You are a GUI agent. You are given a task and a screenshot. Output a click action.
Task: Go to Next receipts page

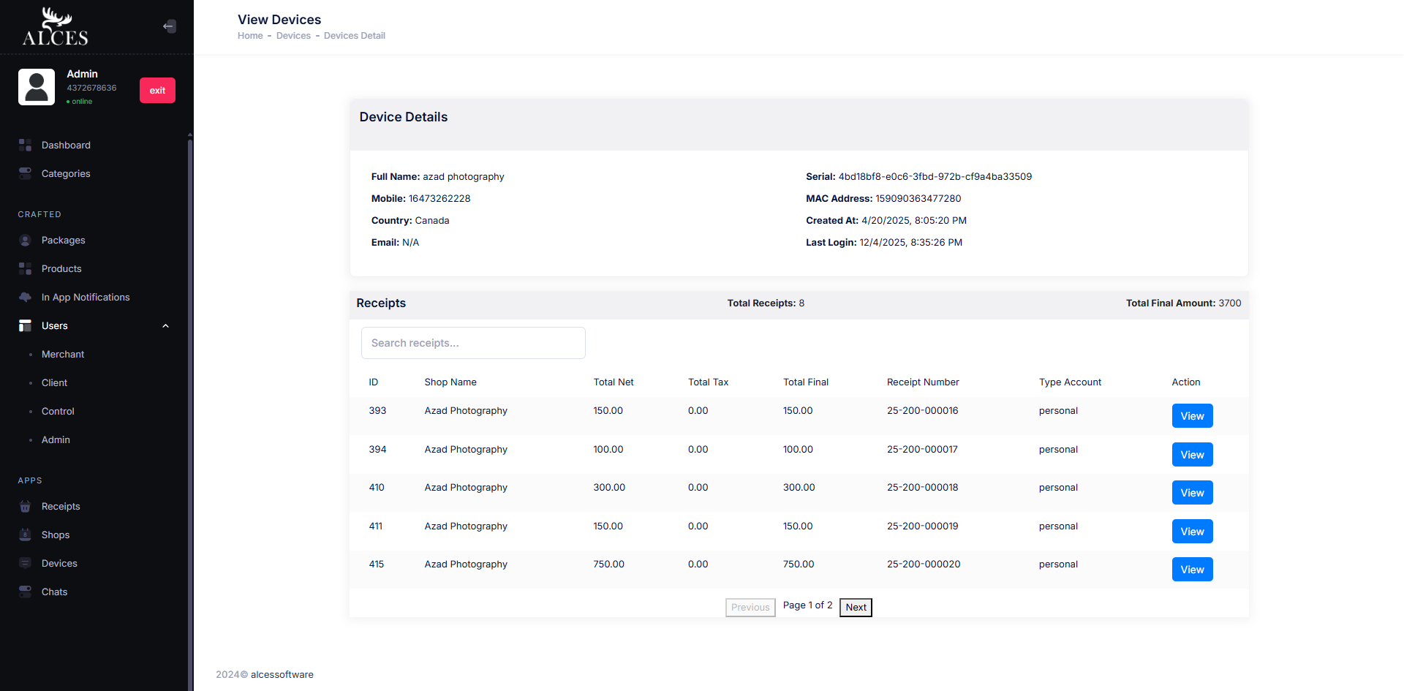point(856,608)
